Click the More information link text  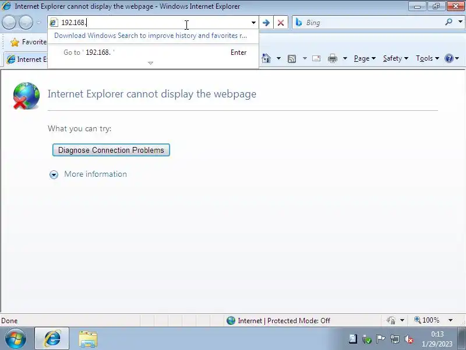pyautogui.click(x=96, y=174)
